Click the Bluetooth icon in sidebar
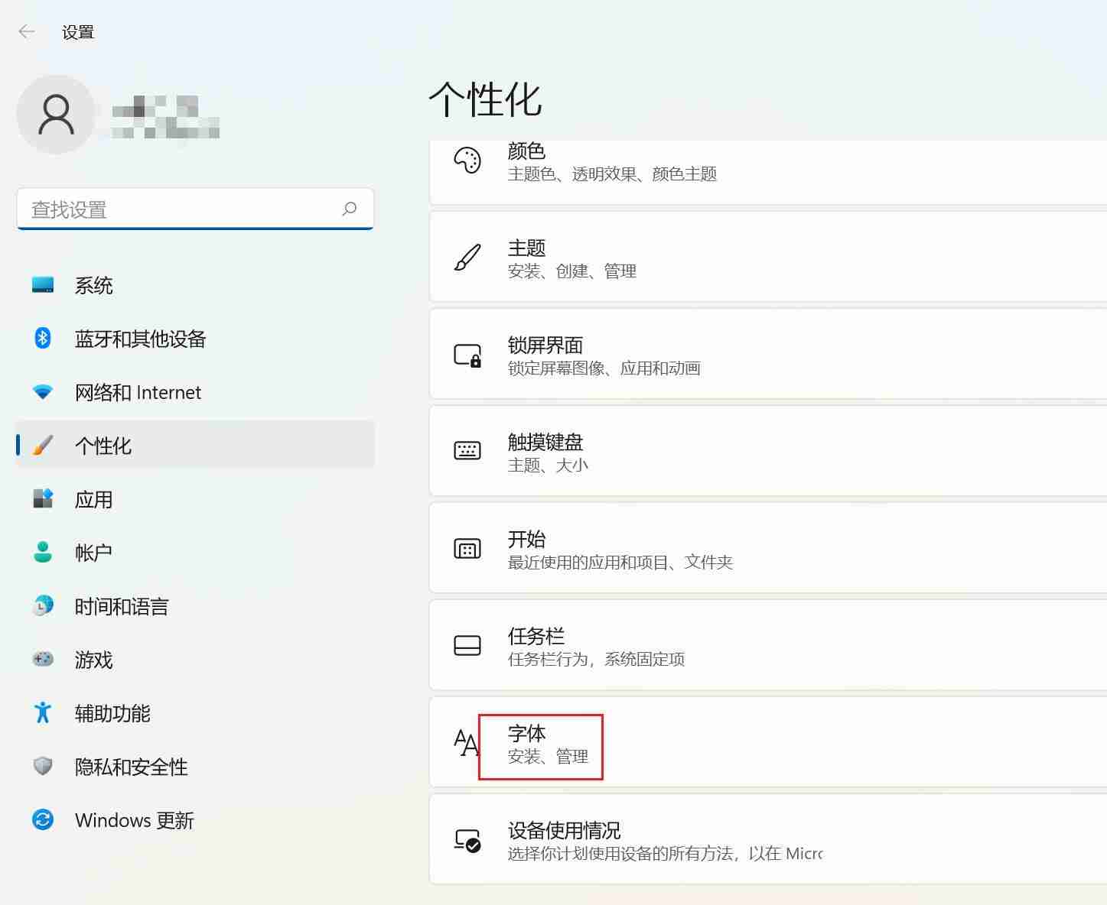 point(44,339)
